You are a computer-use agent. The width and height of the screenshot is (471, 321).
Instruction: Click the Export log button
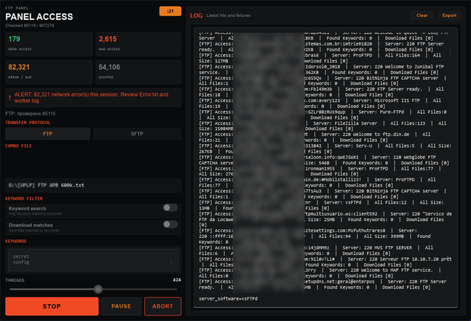point(449,15)
